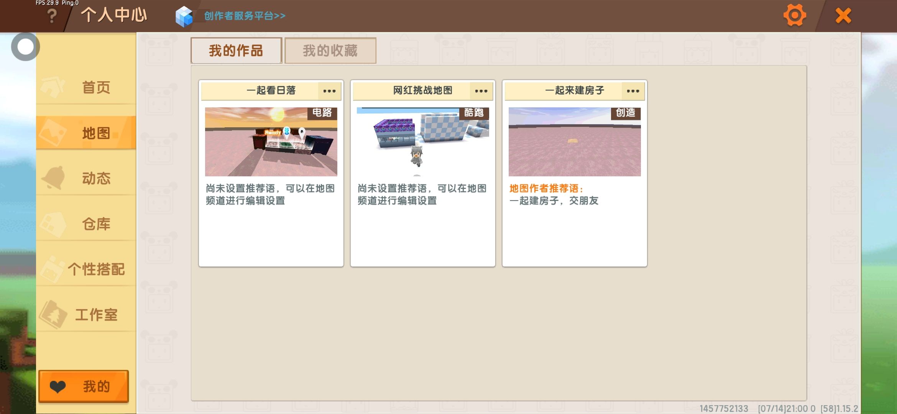Click the question mark help icon
Image resolution: width=897 pixels, height=414 pixels.
(52, 16)
